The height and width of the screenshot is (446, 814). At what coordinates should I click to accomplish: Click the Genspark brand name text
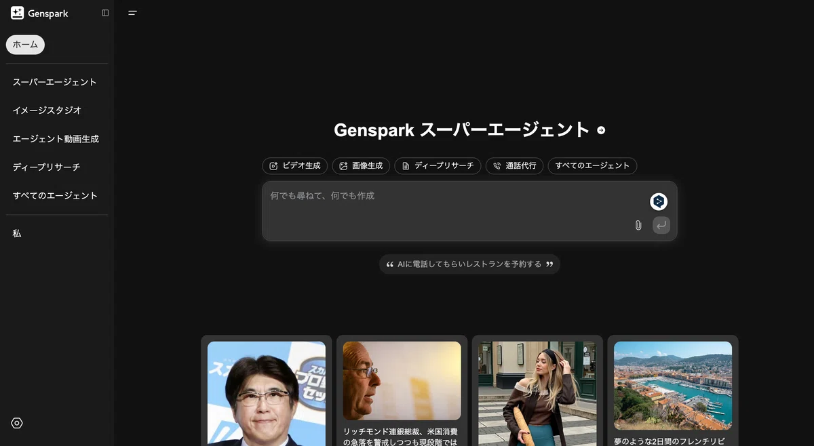48,14
